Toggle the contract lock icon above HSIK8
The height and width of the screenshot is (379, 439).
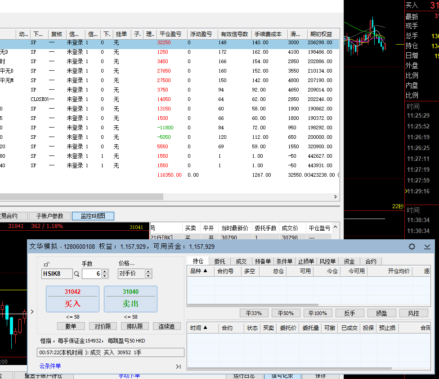[x=46, y=264]
